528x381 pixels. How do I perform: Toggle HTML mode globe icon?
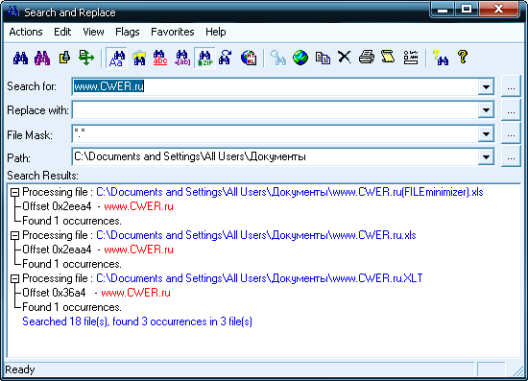(x=249, y=58)
